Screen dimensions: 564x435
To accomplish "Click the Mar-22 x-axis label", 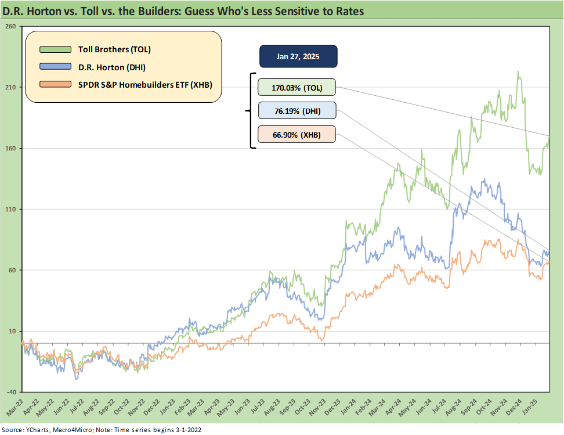I will pyautogui.click(x=15, y=407).
